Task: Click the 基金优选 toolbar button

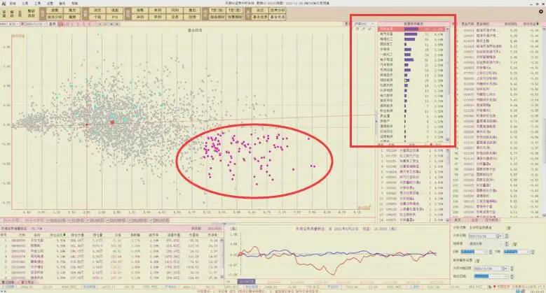Action: [x=278, y=17]
